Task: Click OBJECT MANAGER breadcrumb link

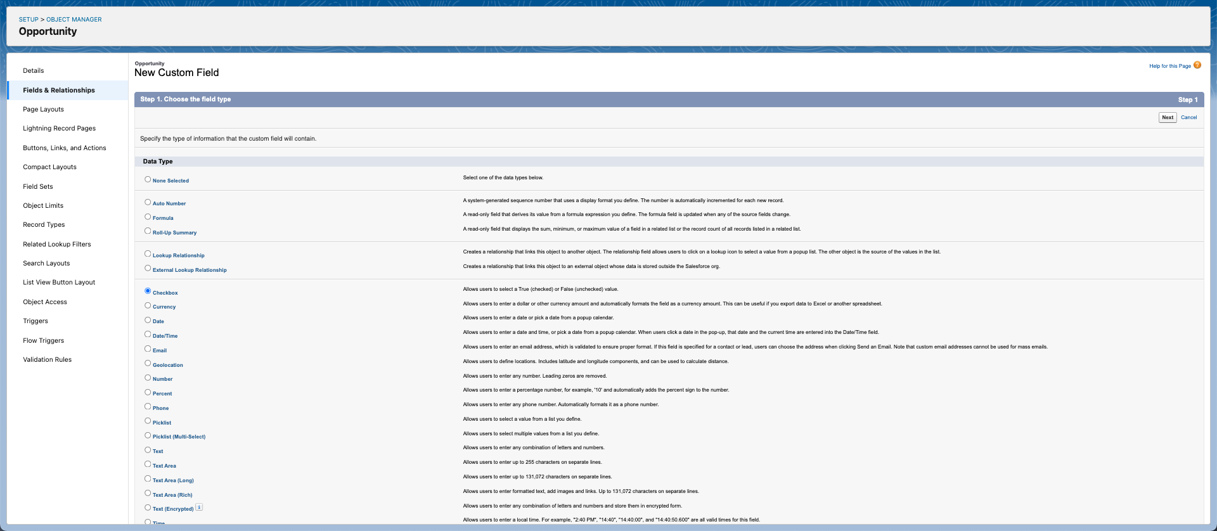Action: 74,20
